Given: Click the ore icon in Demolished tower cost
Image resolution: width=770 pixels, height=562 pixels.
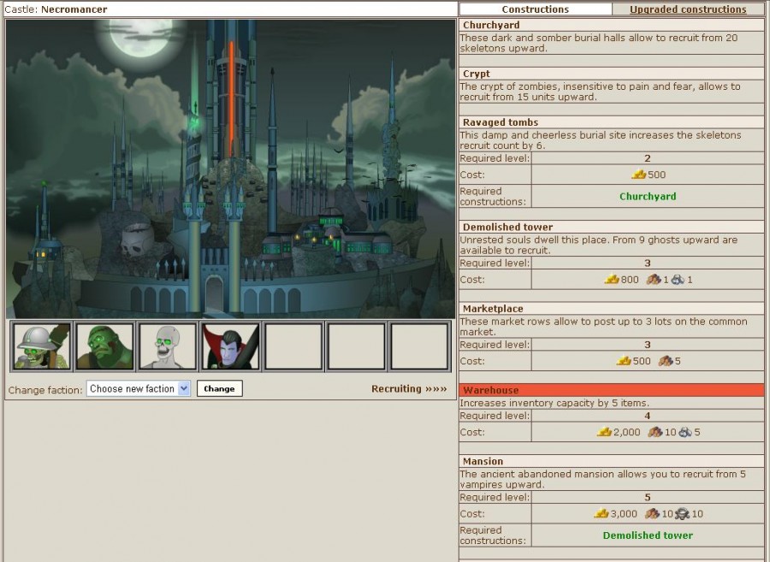Looking at the screenshot, I should [x=678, y=280].
